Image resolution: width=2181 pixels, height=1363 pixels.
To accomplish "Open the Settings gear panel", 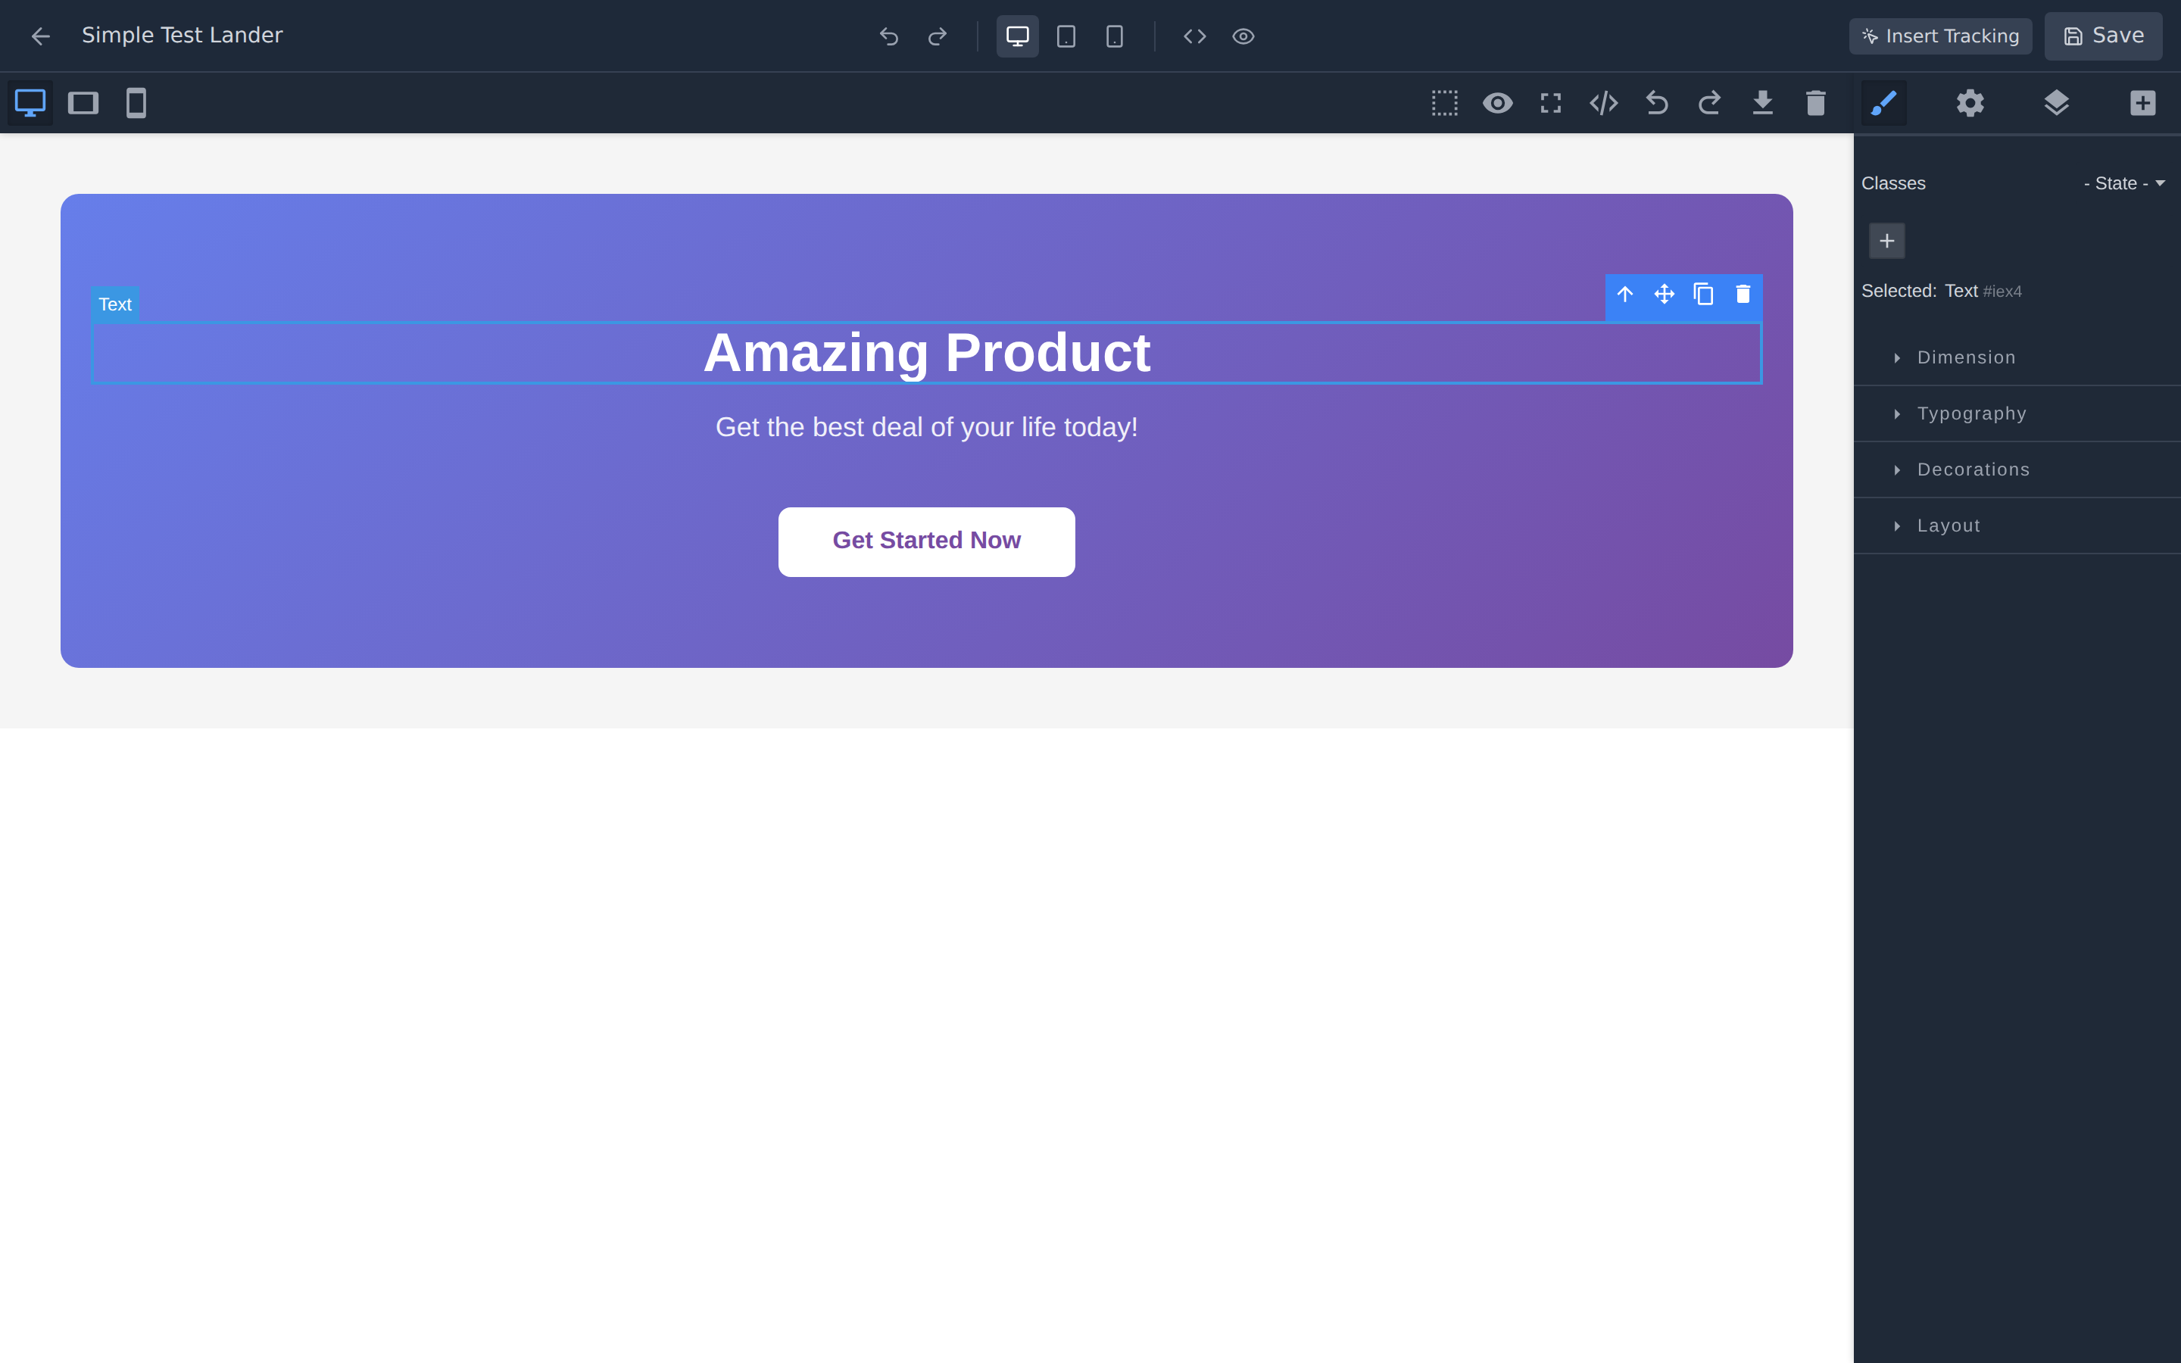I will [x=1970, y=103].
